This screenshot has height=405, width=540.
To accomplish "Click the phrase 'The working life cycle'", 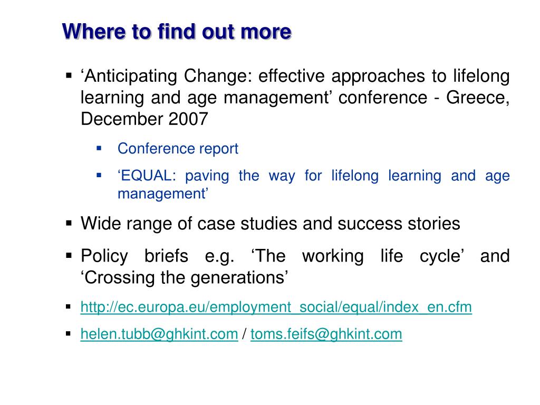I will (x=358, y=256).
